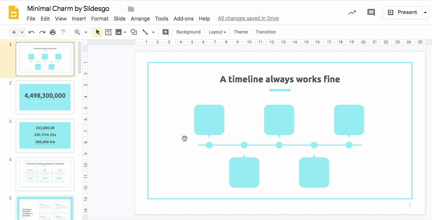Open the move to folder icon

click(131, 9)
